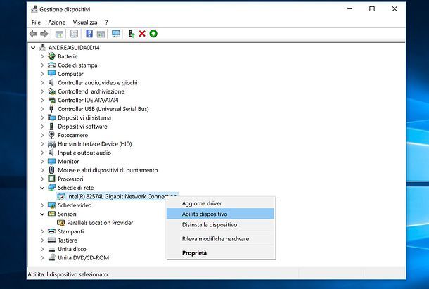Expand the Batterie category
This screenshot has width=429, height=289.
(43, 56)
